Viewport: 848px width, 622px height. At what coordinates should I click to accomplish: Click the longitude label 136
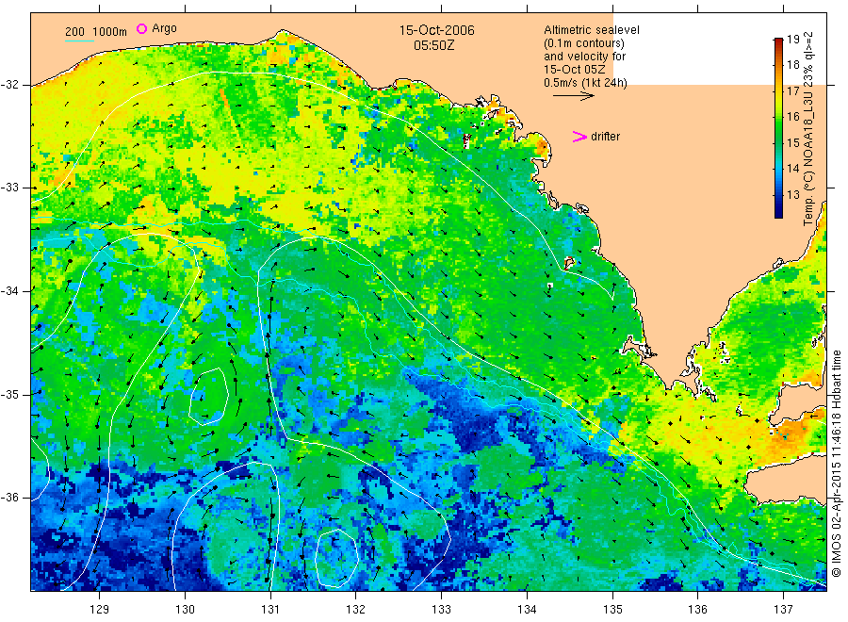697,610
